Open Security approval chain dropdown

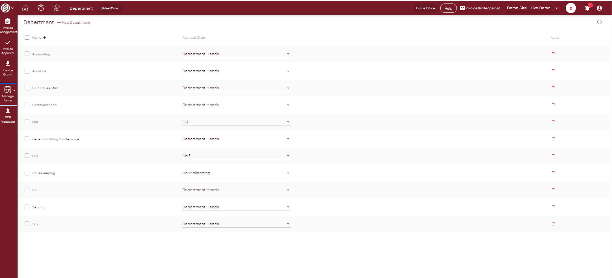click(x=237, y=207)
